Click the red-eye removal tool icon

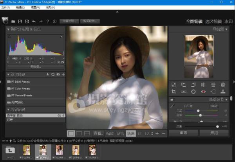[x=203, y=92]
